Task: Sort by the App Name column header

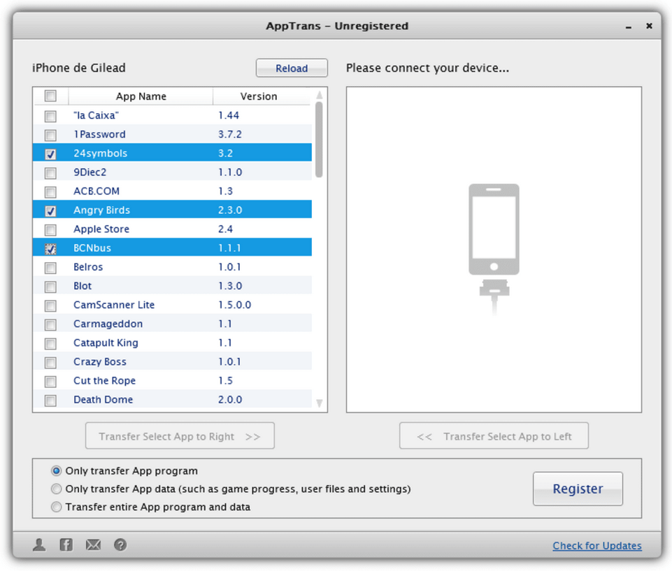Action: [141, 96]
